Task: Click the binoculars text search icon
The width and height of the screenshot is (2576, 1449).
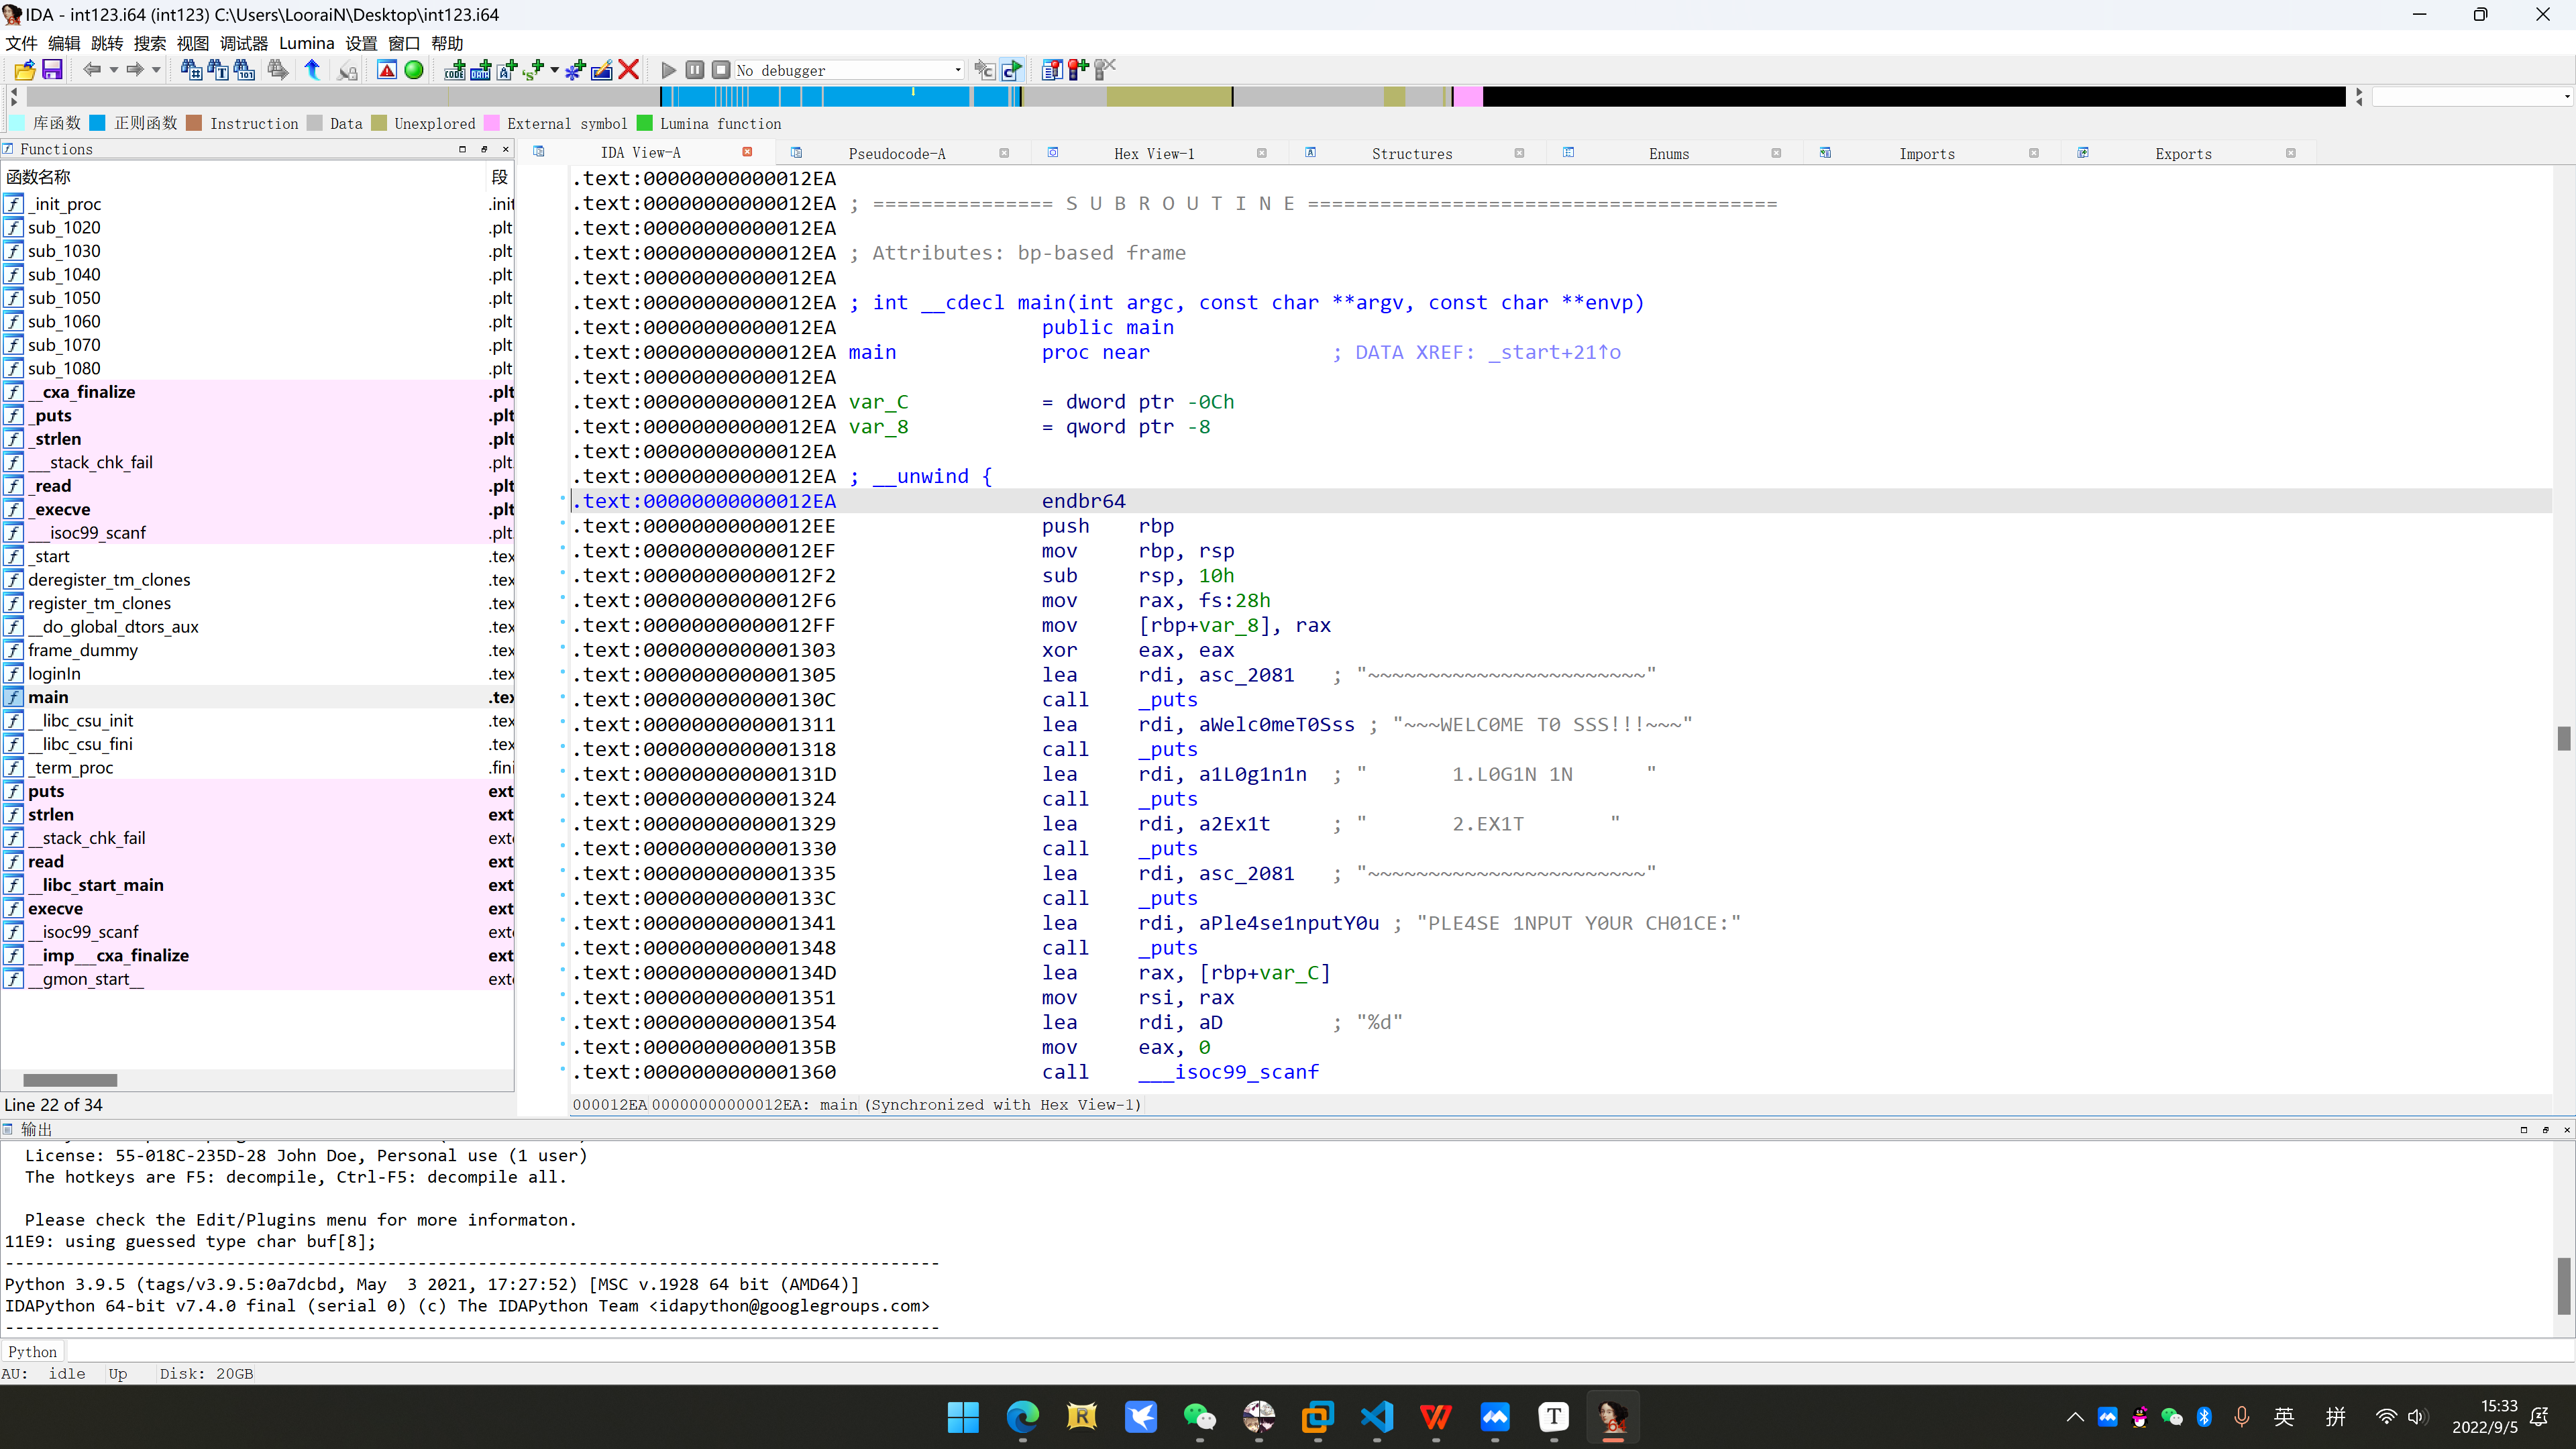Action: 218,70
